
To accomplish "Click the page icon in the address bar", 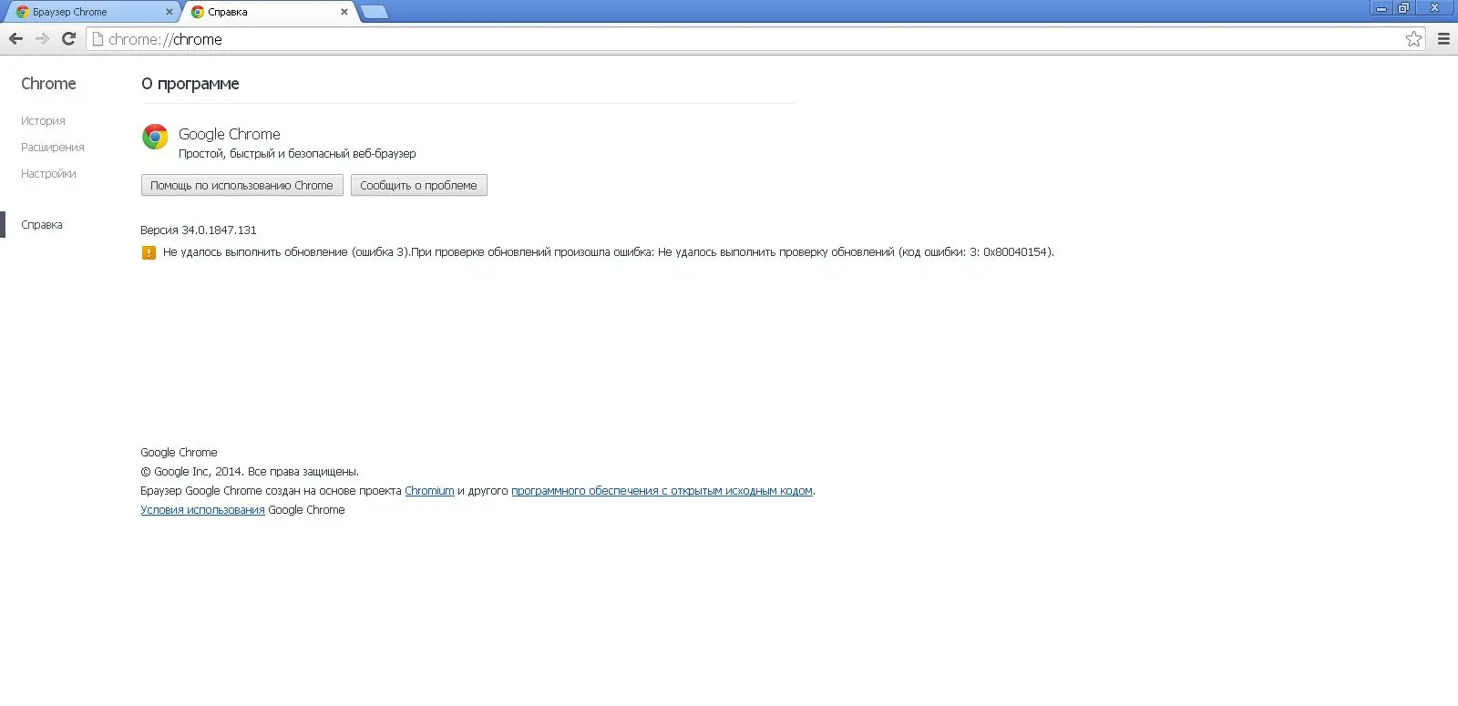I will click(x=98, y=39).
